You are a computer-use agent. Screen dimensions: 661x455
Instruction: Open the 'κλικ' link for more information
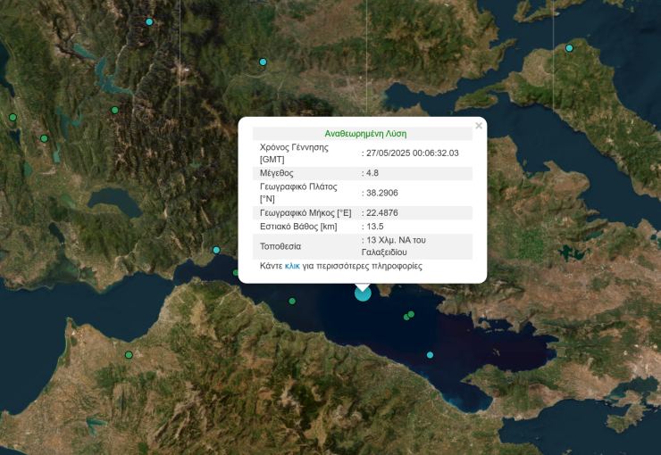point(292,266)
